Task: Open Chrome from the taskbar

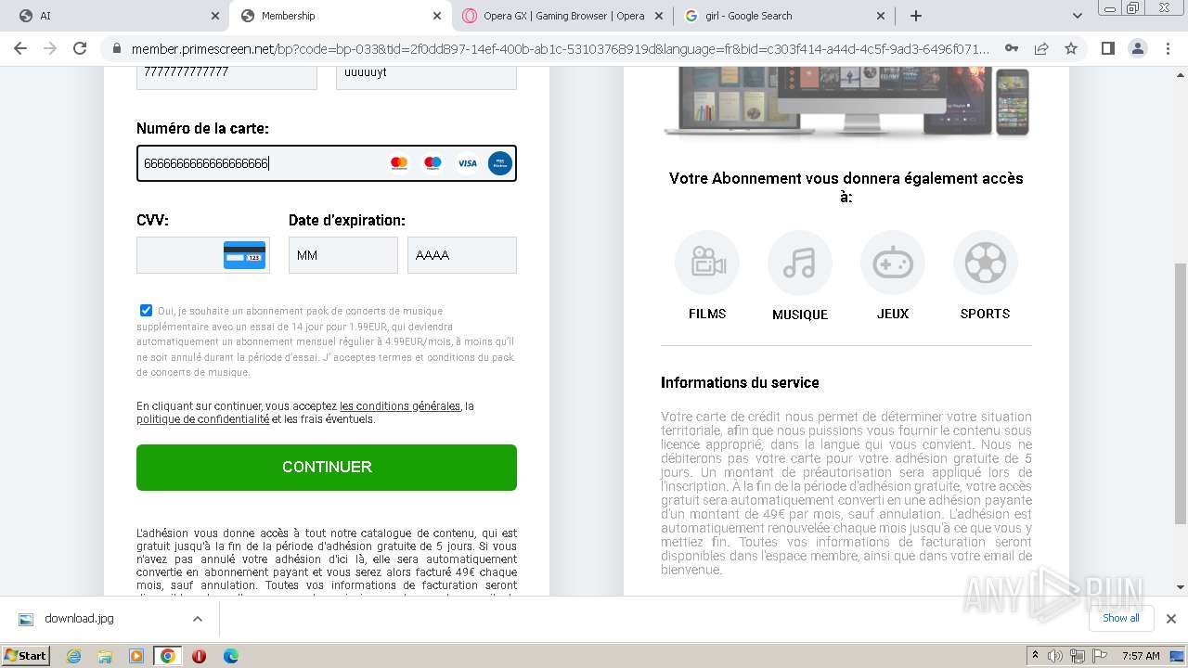Action: (x=167, y=656)
